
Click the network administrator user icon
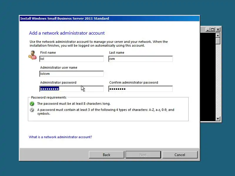pyautogui.click(x=33, y=55)
